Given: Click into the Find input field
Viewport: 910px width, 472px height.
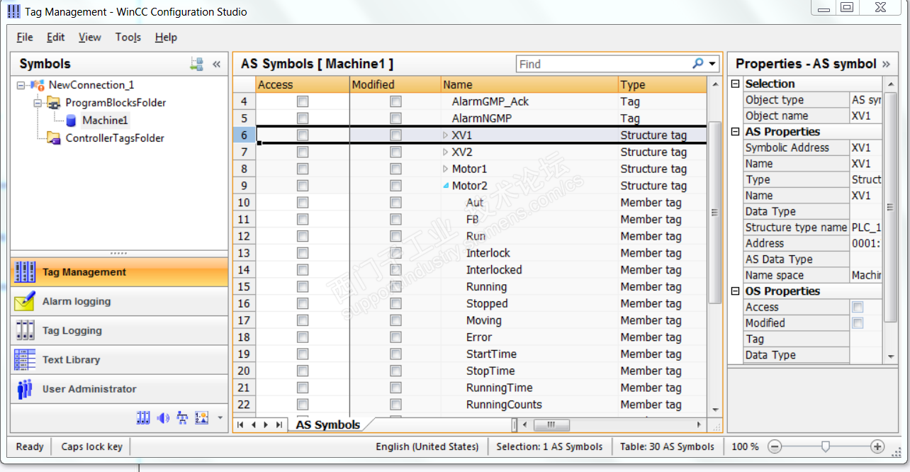Looking at the screenshot, I should [602, 64].
